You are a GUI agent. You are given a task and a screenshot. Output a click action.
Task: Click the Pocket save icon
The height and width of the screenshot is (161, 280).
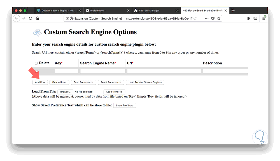[213, 18]
